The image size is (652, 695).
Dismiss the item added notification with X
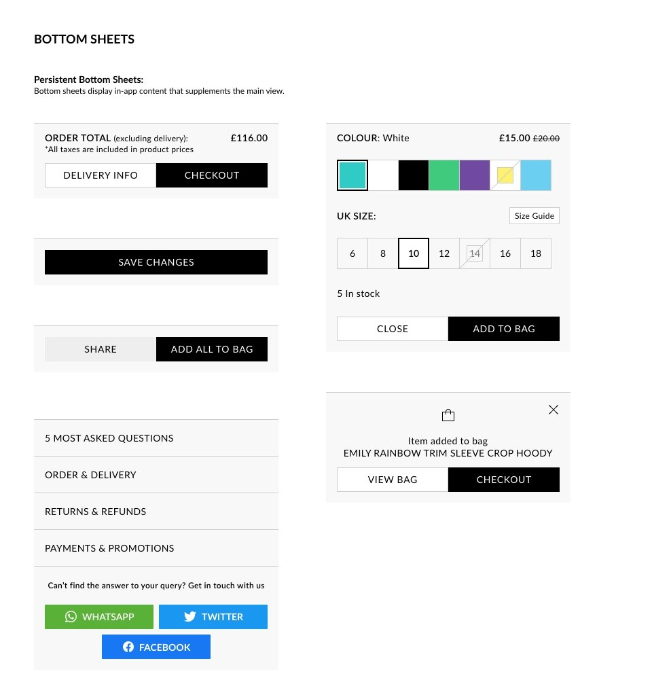click(x=554, y=410)
